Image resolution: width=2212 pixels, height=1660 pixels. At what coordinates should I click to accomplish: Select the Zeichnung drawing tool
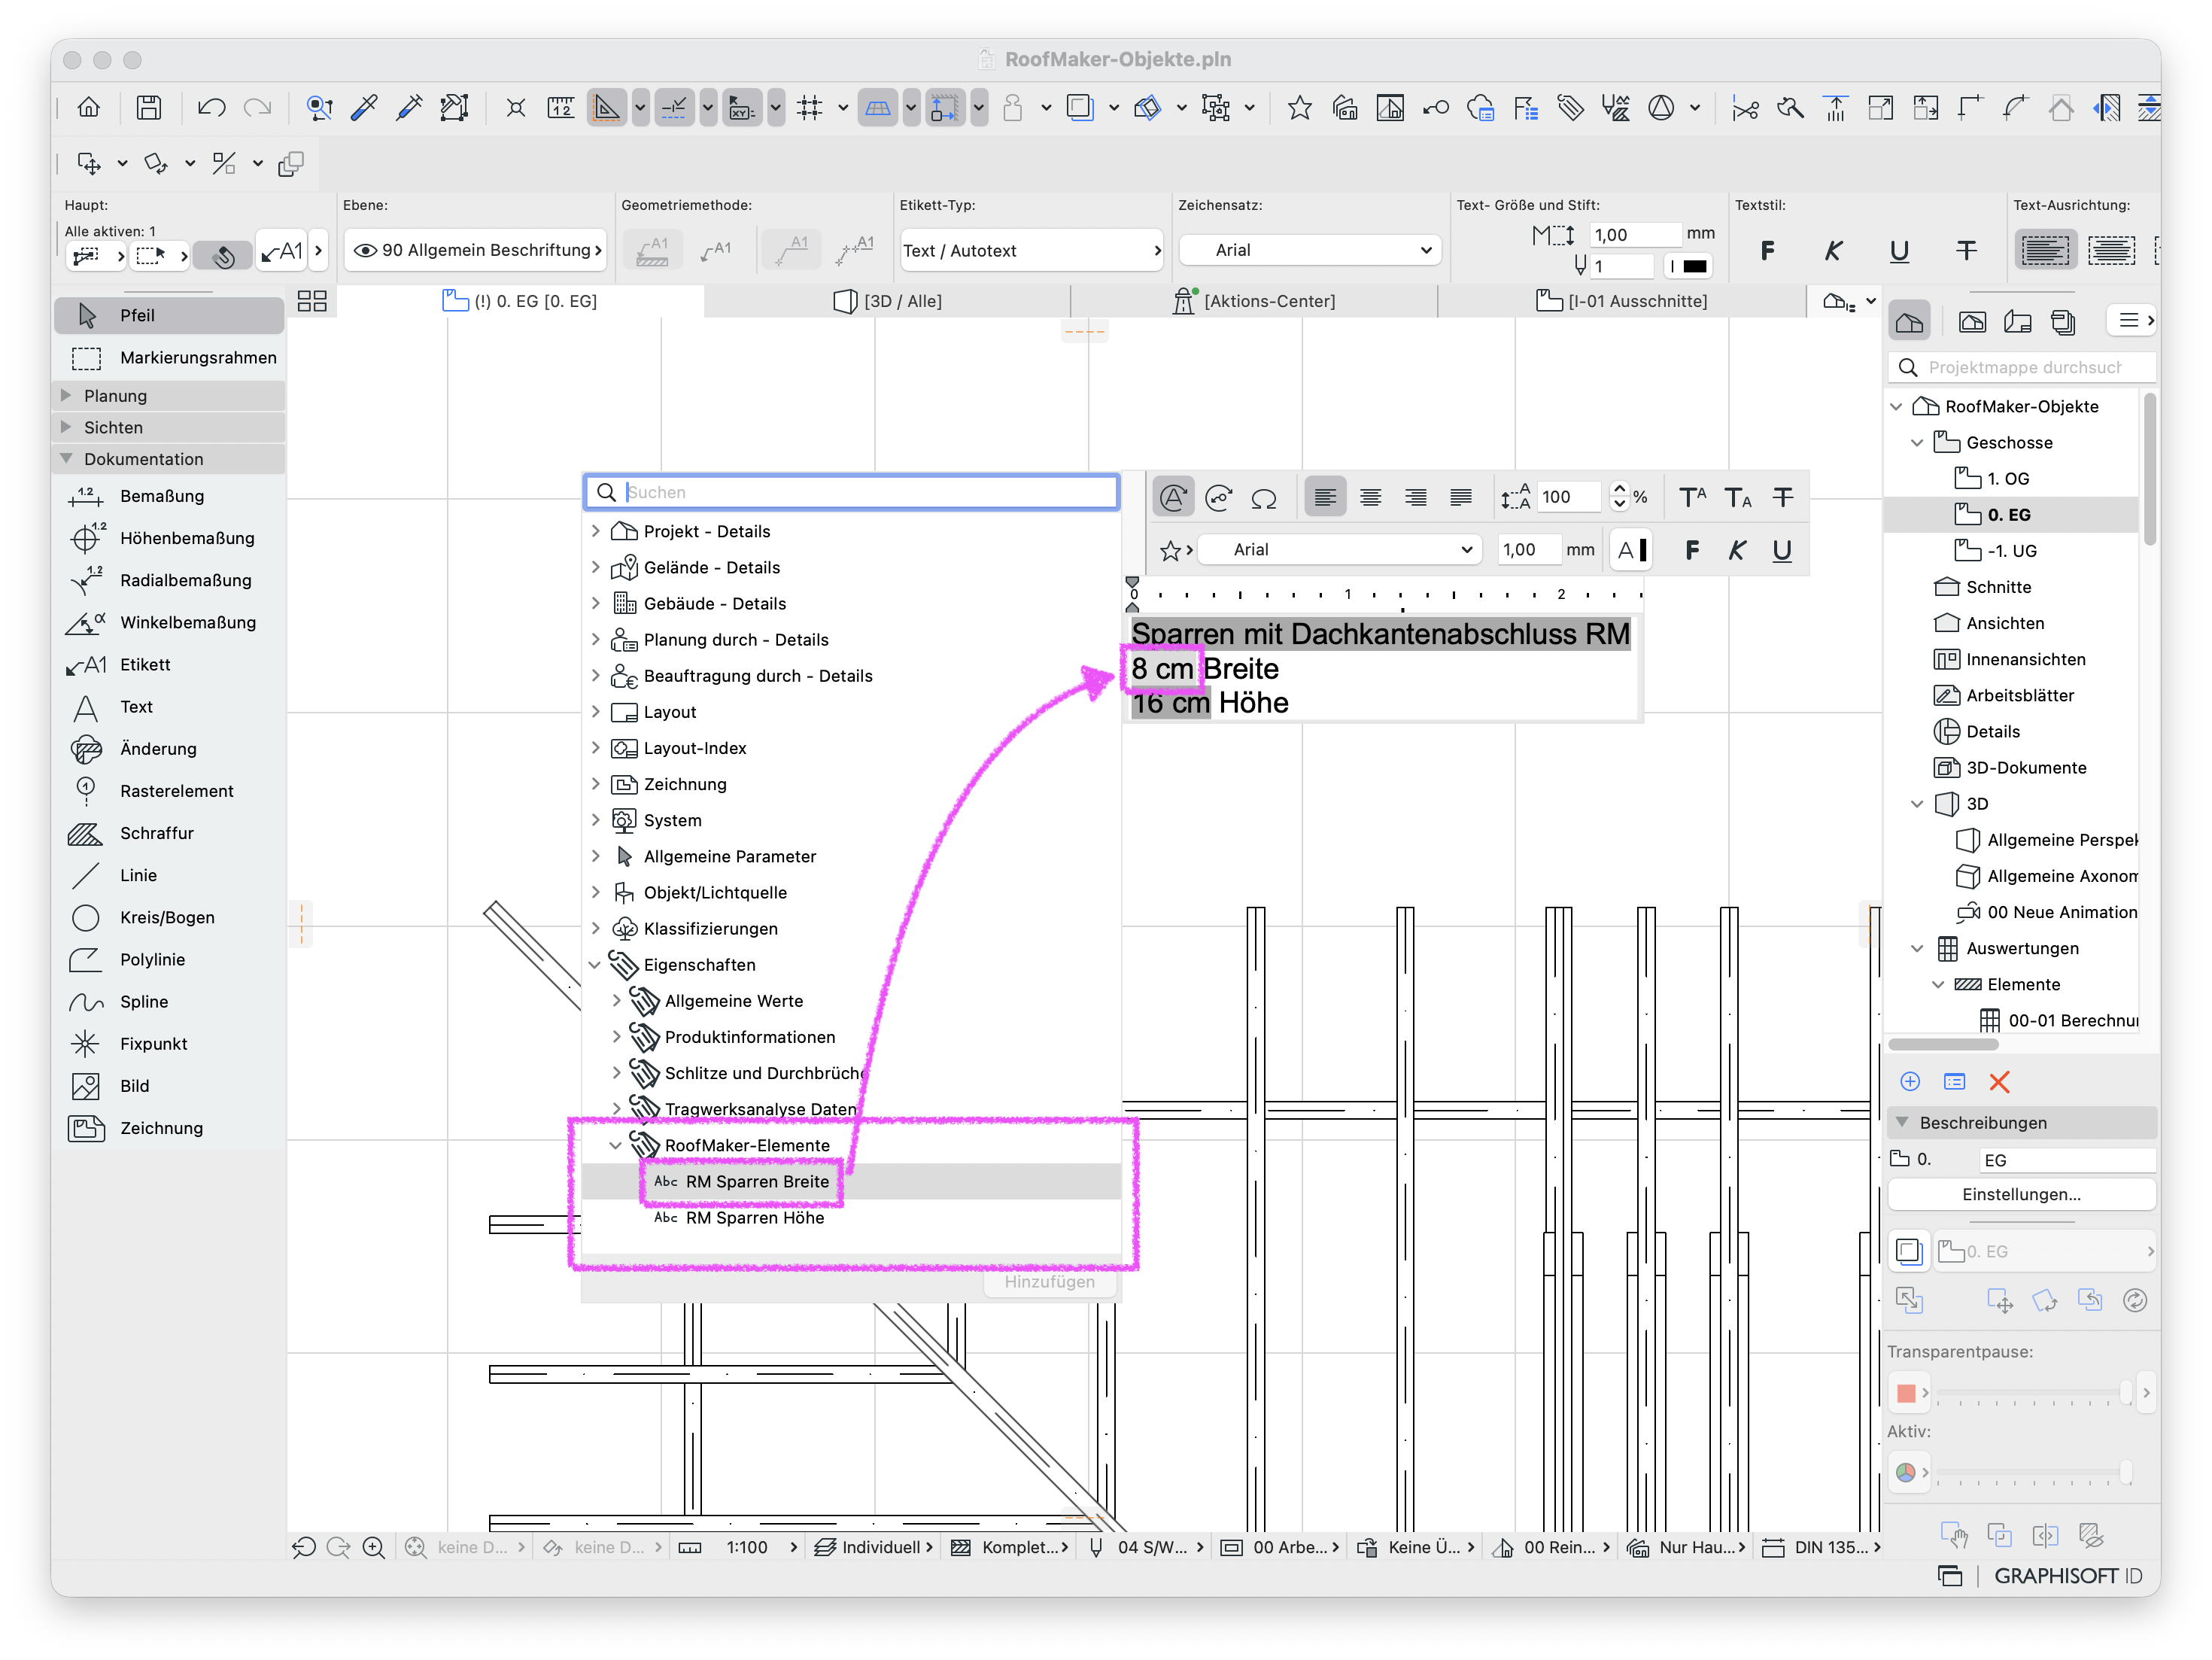[x=169, y=1128]
